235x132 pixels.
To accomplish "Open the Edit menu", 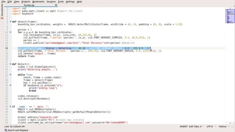I will pos(10,1).
